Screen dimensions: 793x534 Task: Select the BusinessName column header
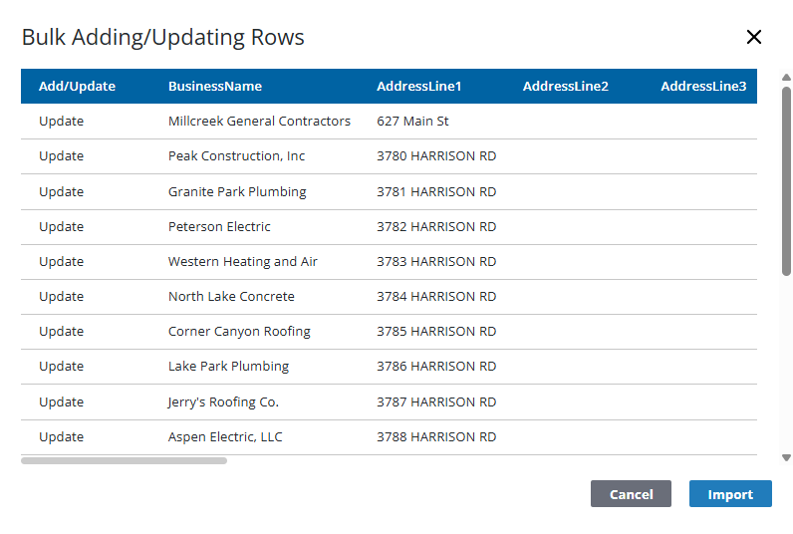coord(214,87)
